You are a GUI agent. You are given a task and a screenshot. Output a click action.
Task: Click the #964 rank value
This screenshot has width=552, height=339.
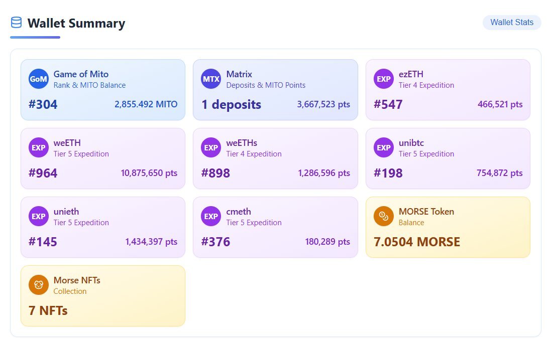click(43, 173)
